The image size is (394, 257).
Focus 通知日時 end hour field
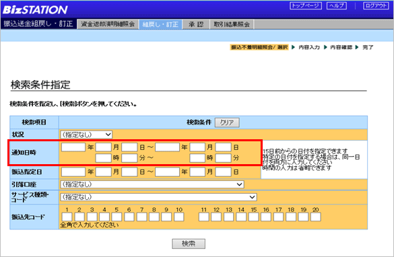(x=197, y=158)
